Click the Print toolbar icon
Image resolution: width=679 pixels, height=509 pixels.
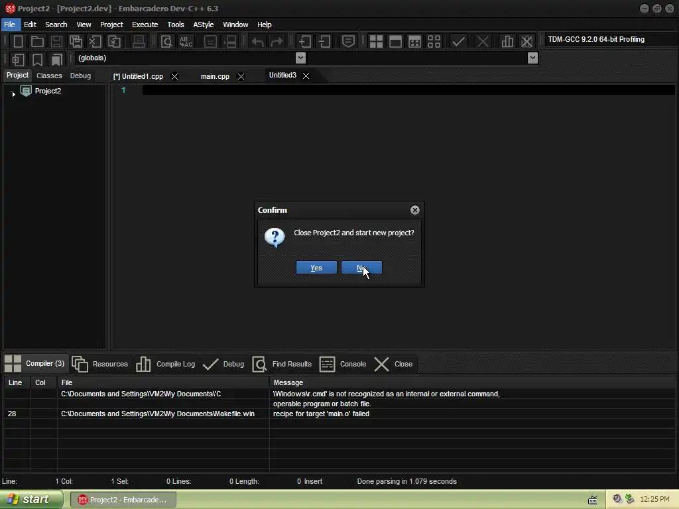click(x=139, y=42)
